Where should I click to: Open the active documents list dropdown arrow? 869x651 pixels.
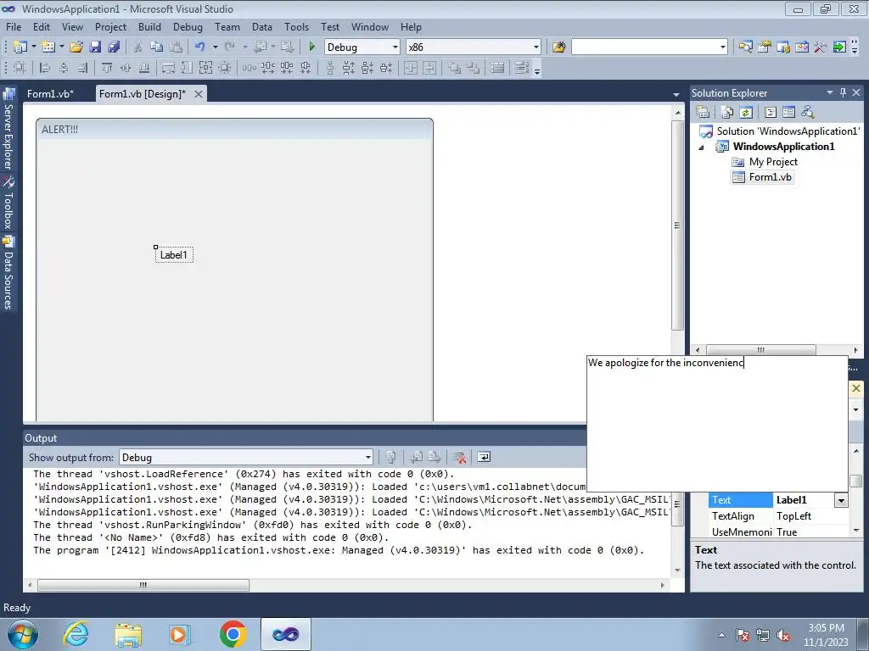(x=676, y=95)
